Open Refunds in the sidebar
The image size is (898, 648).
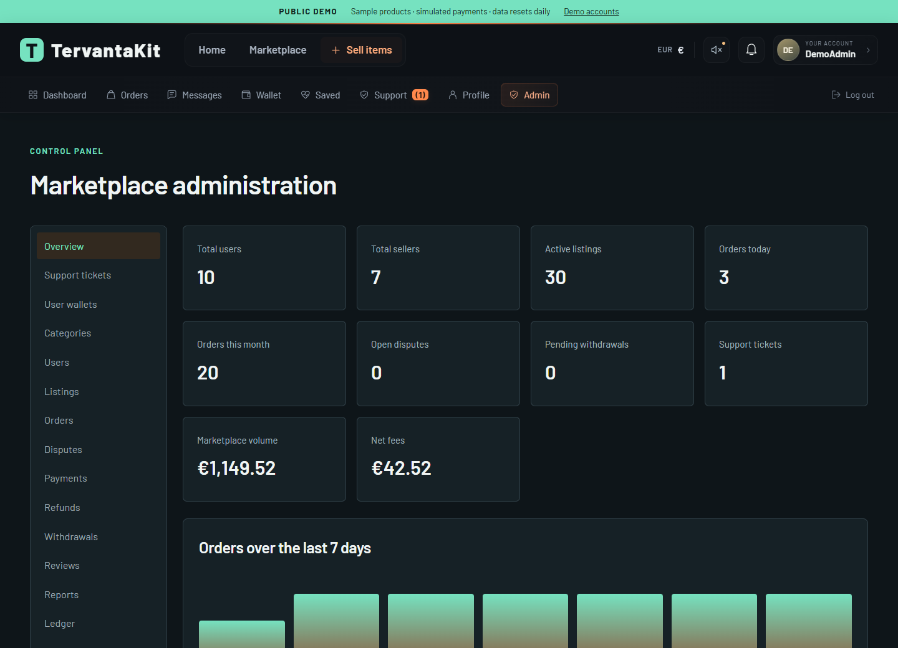pyautogui.click(x=99, y=508)
